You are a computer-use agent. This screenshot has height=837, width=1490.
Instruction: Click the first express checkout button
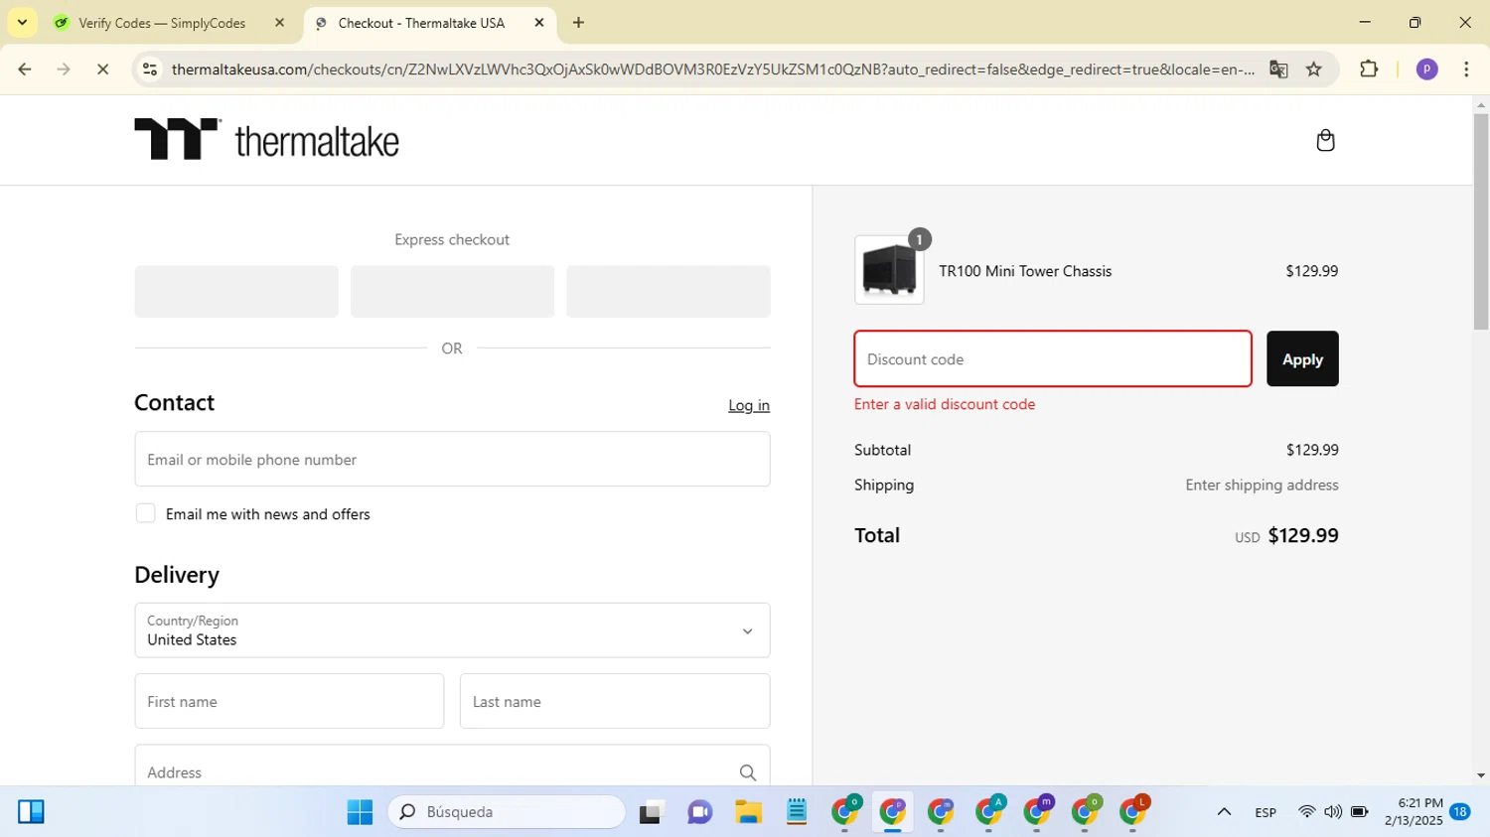tap(236, 291)
